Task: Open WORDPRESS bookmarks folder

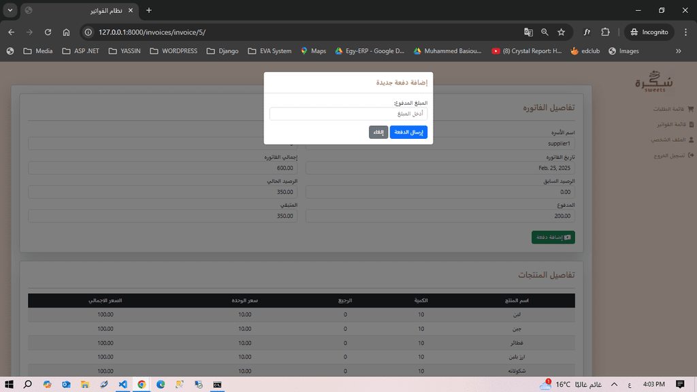Action: (174, 51)
